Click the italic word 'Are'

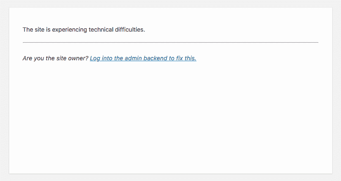(x=27, y=58)
